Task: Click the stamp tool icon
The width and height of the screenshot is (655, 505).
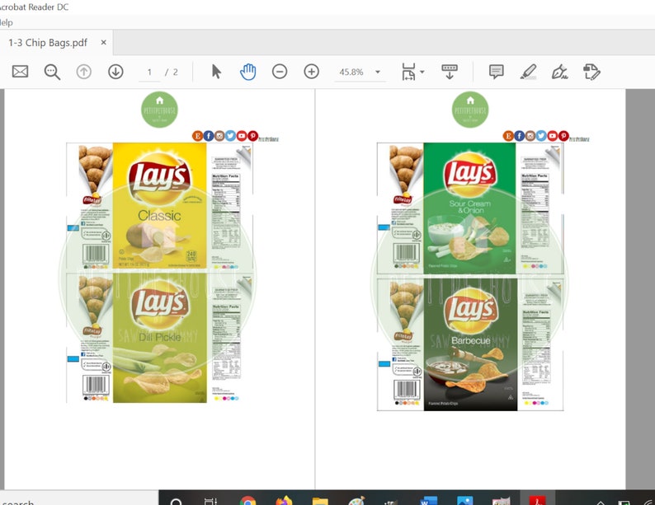Action: tap(591, 72)
